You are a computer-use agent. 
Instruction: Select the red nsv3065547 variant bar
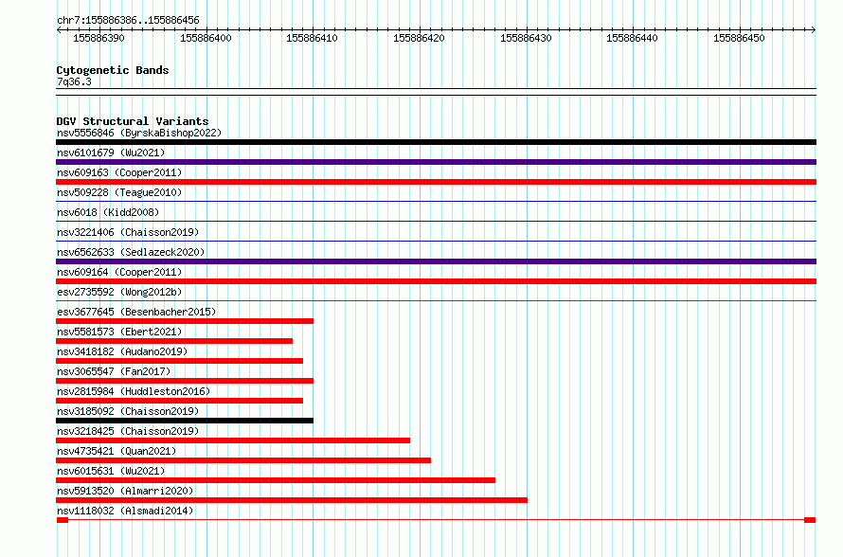[x=185, y=381]
